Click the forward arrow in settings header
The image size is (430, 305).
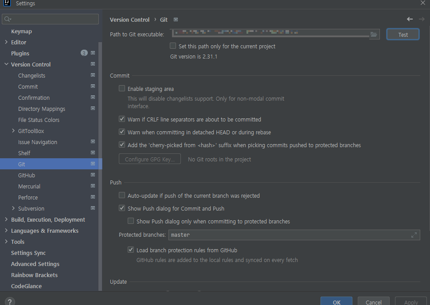tap(422, 19)
